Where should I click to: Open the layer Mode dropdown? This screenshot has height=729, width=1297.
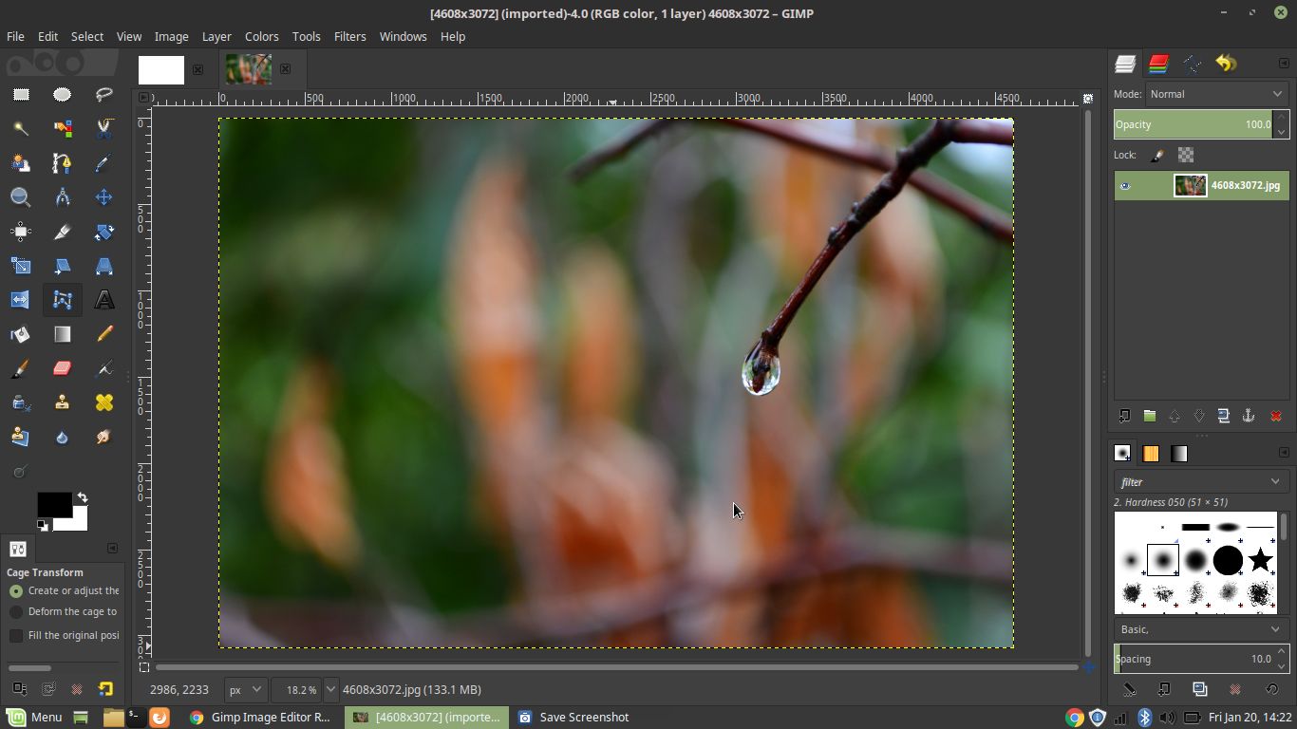[1215, 94]
